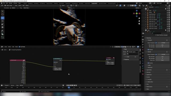Switch to the Modeling workspace tab

tap(30, 3)
